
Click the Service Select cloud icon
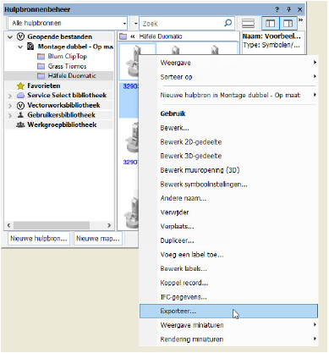(x=20, y=96)
